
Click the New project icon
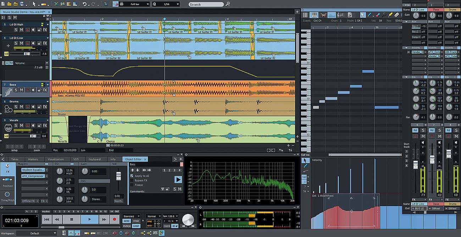pos(3,4)
